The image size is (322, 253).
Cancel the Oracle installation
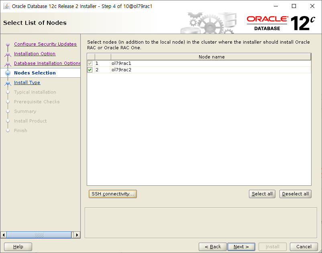click(x=304, y=247)
